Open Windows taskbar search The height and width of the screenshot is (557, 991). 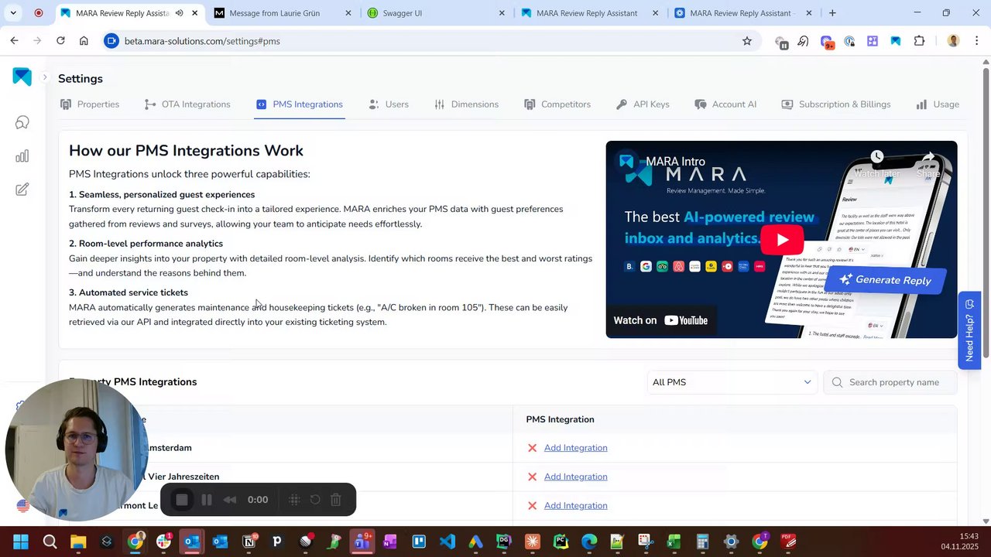tap(50, 542)
